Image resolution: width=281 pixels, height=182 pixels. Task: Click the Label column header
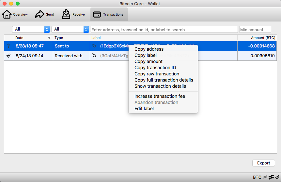coord(164,38)
